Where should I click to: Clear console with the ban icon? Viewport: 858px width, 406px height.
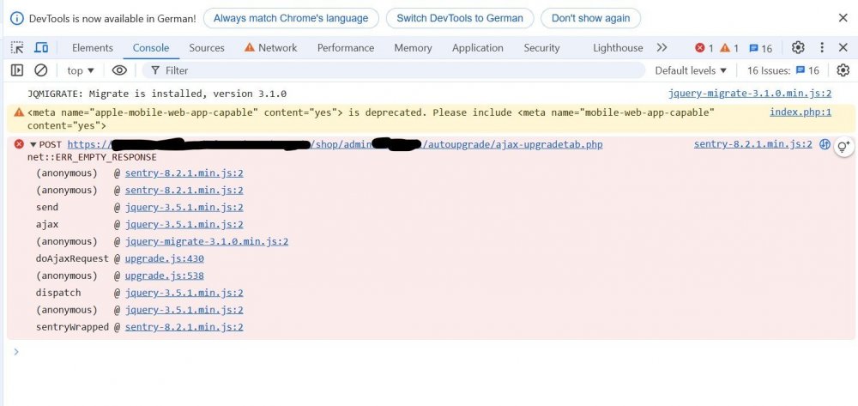41,70
